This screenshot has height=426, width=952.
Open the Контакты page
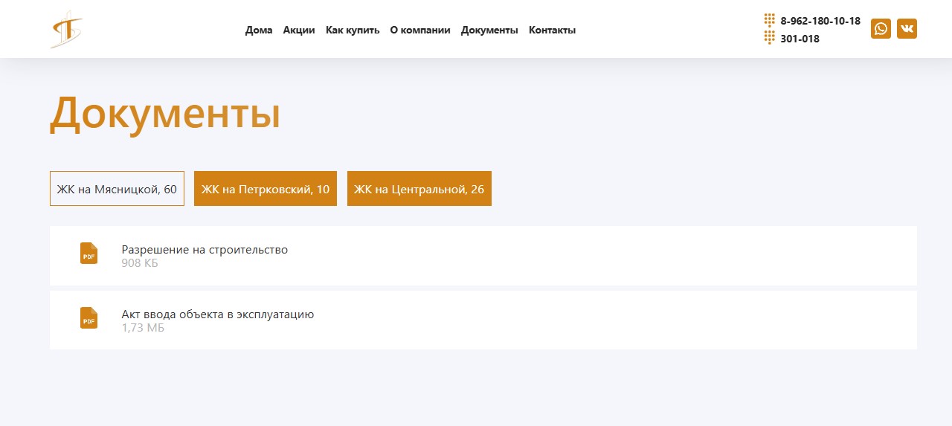[552, 30]
